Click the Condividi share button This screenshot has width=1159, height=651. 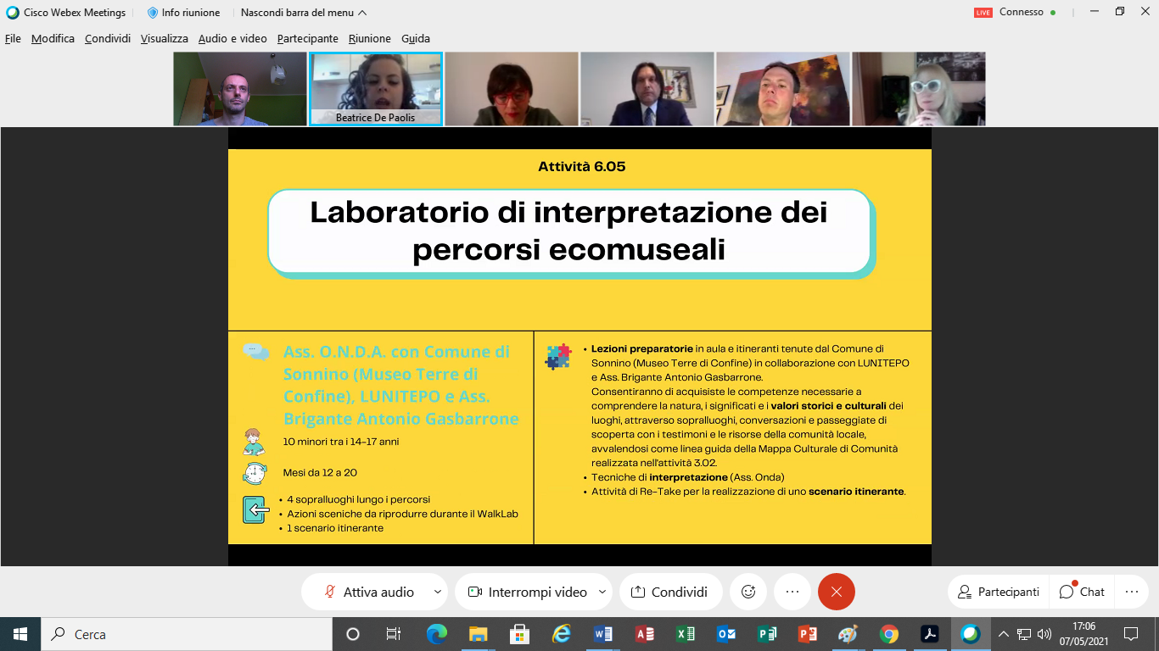coord(670,592)
